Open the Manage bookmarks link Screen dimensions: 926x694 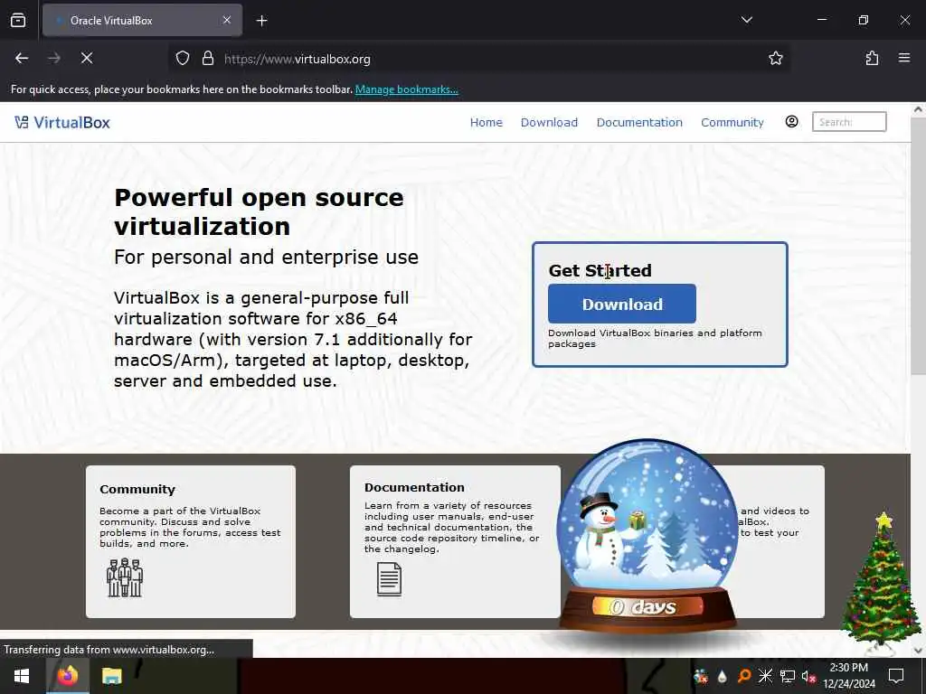pos(406,89)
